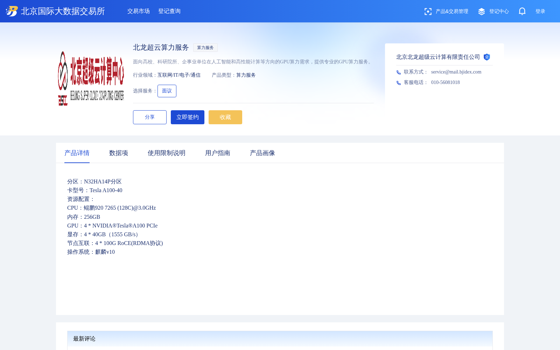Viewport: 560px width, 350px height.
Task: Click the 资源配置： line
Action: pyautogui.click(x=81, y=199)
